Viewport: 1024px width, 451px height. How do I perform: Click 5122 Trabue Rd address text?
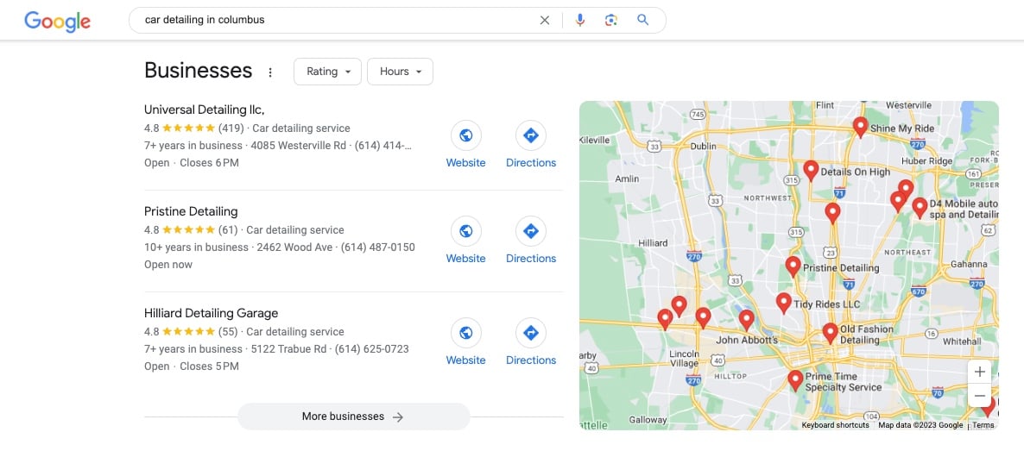(x=288, y=349)
